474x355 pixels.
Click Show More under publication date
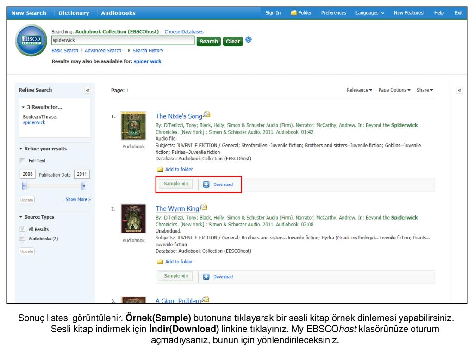[x=78, y=200]
